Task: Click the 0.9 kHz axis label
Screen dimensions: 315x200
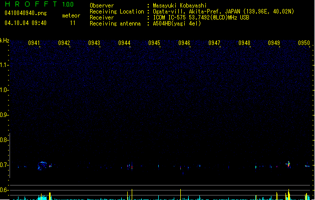Action: pos(4,115)
